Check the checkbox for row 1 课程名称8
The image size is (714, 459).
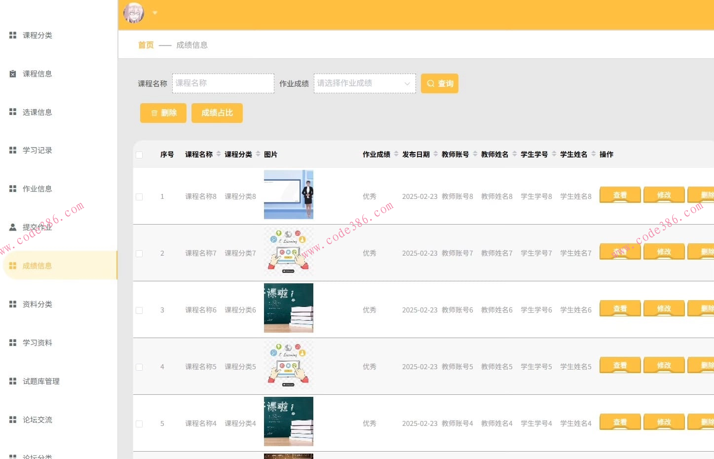click(x=139, y=196)
